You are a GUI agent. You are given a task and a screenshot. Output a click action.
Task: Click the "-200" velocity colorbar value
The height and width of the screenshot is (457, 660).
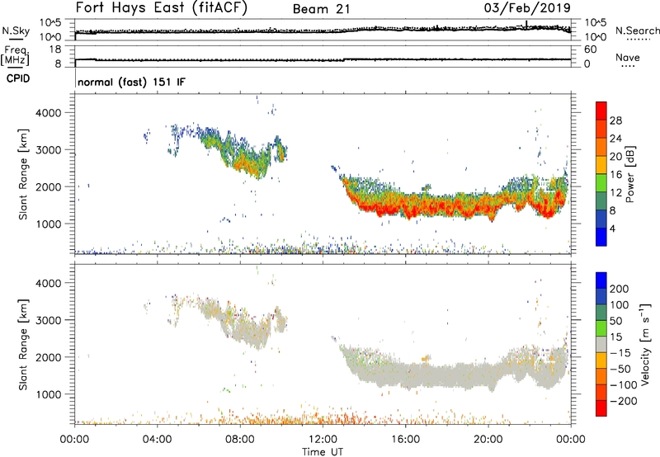coord(624,401)
